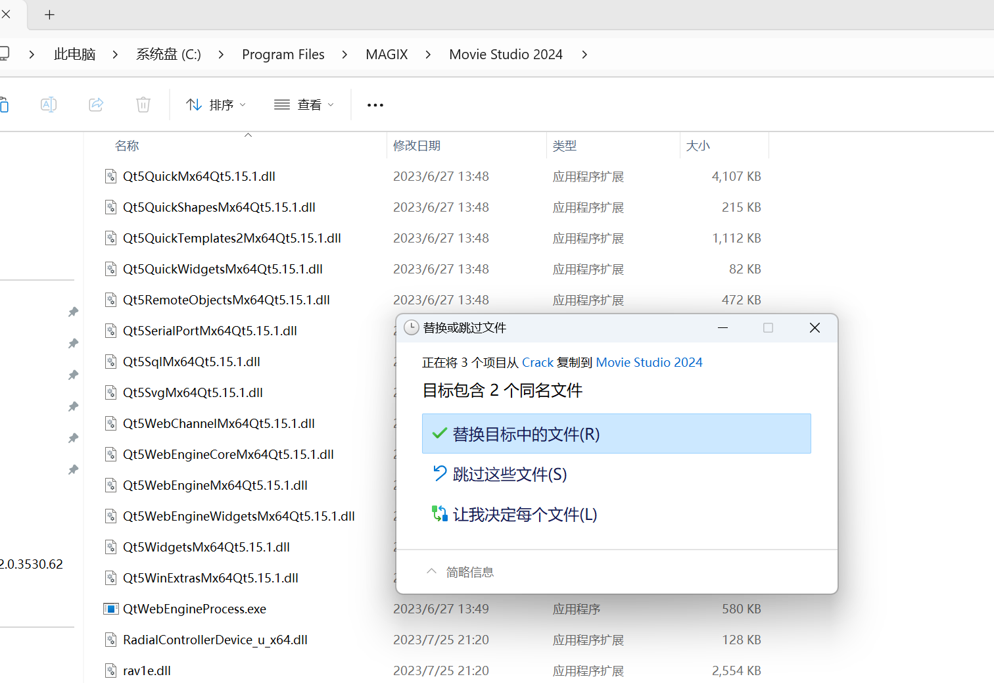Click the delete trash can icon
Image resolution: width=994 pixels, height=683 pixels.
click(x=143, y=105)
